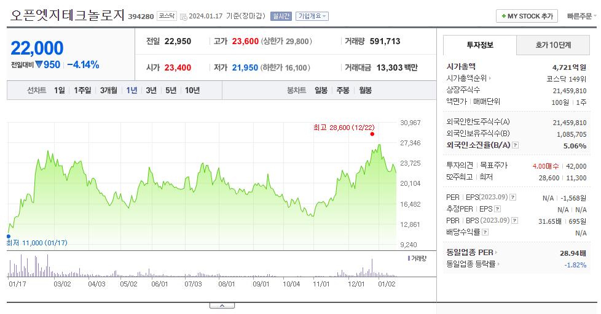Click the 코스닥 149위 ranking value
The height and width of the screenshot is (314, 601).
[x=567, y=79]
